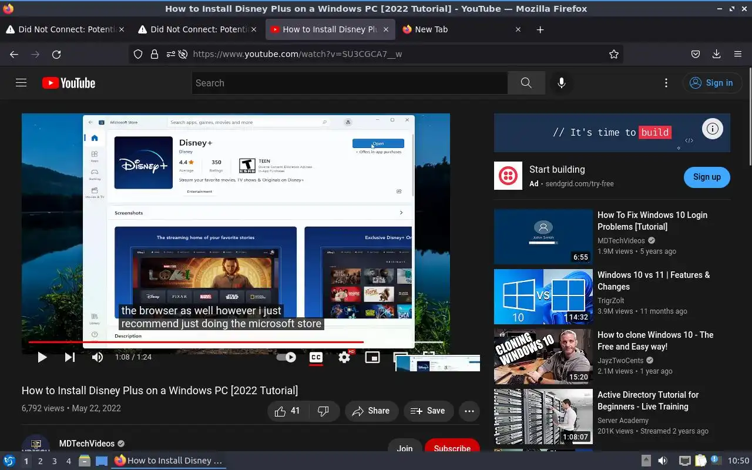This screenshot has width=752, height=470.
Task: Switch to first Did Not Connect tab
Action: click(x=65, y=29)
